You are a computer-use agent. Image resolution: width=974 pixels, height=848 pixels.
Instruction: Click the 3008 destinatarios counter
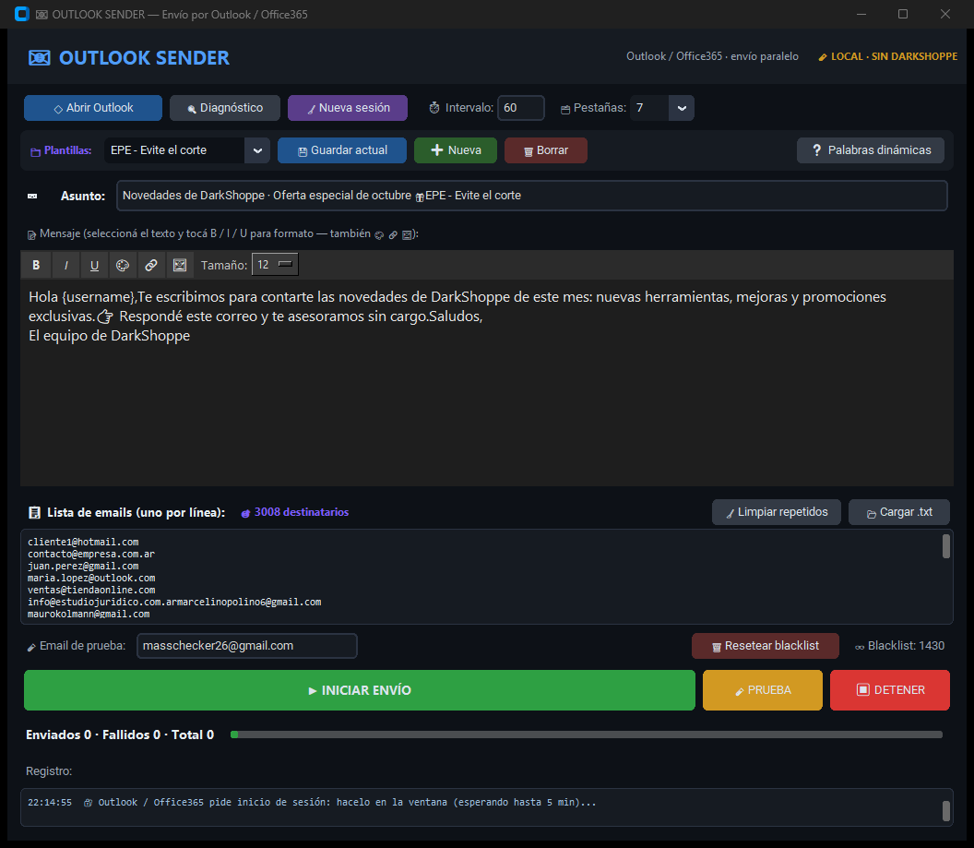pos(302,512)
